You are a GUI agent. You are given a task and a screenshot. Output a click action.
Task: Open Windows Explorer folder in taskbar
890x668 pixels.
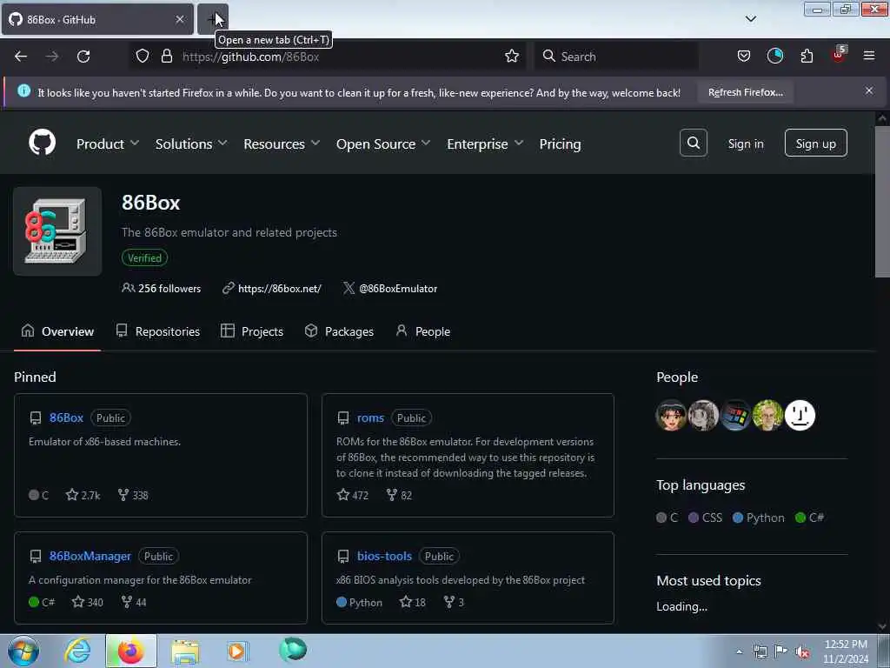[185, 651]
